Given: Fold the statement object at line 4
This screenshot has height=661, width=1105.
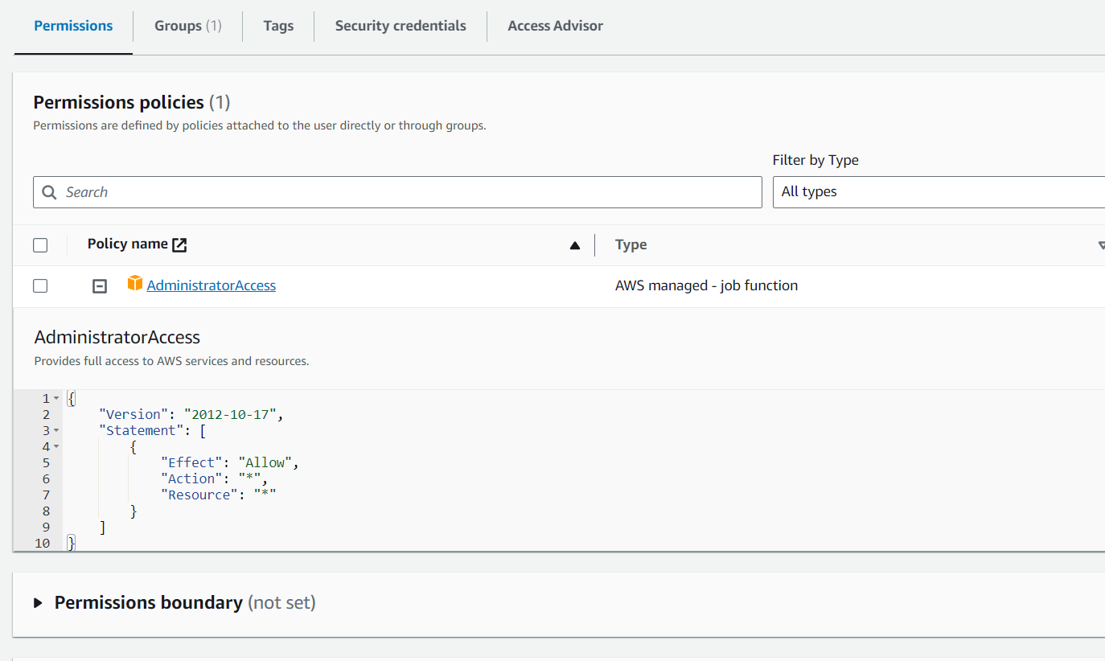Looking at the screenshot, I should (x=56, y=447).
